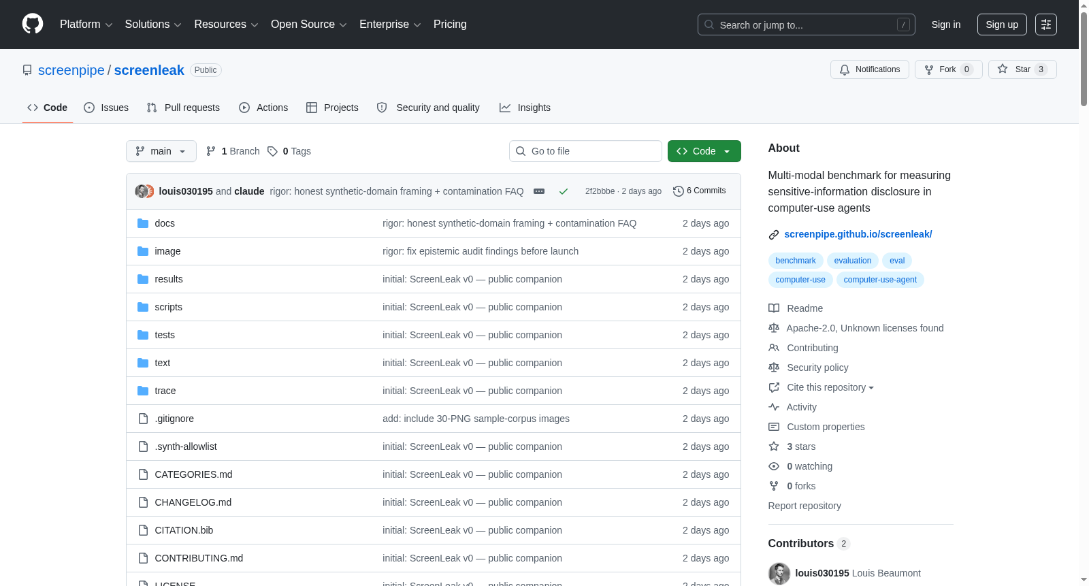Click the results folder icon
The image size is (1089, 586).
(143, 279)
